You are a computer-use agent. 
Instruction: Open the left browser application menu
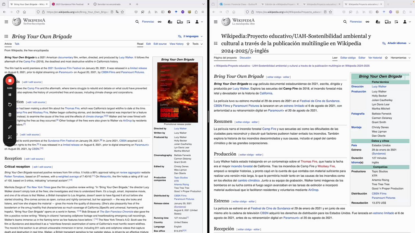(203, 12)
